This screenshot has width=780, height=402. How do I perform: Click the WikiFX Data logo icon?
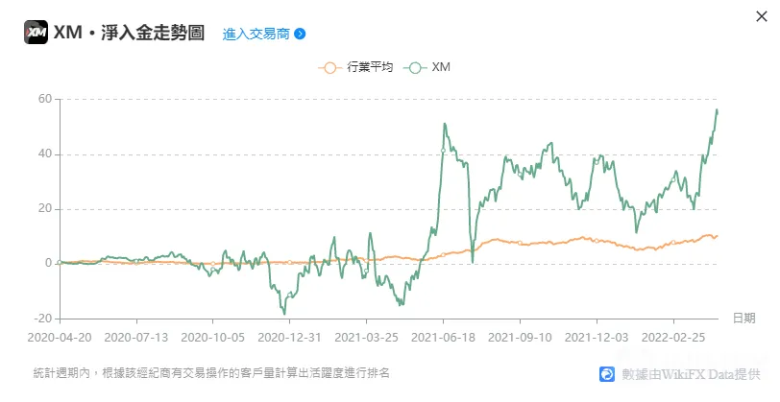607,373
